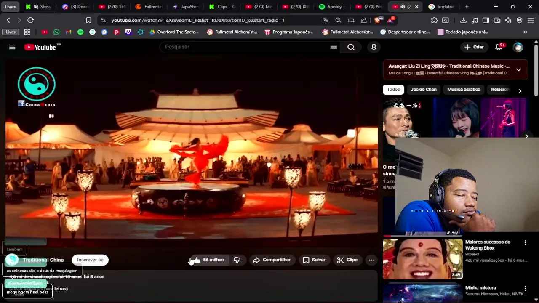Image resolution: width=539 pixels, height=303 pixels.
Task: Open the Brave Rewards triangle icon
Action: (391, 20)
